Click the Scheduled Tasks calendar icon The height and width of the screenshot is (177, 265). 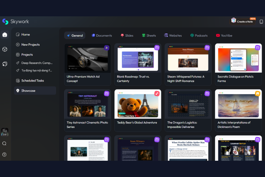pyautogui.click(x=18, y=81)
